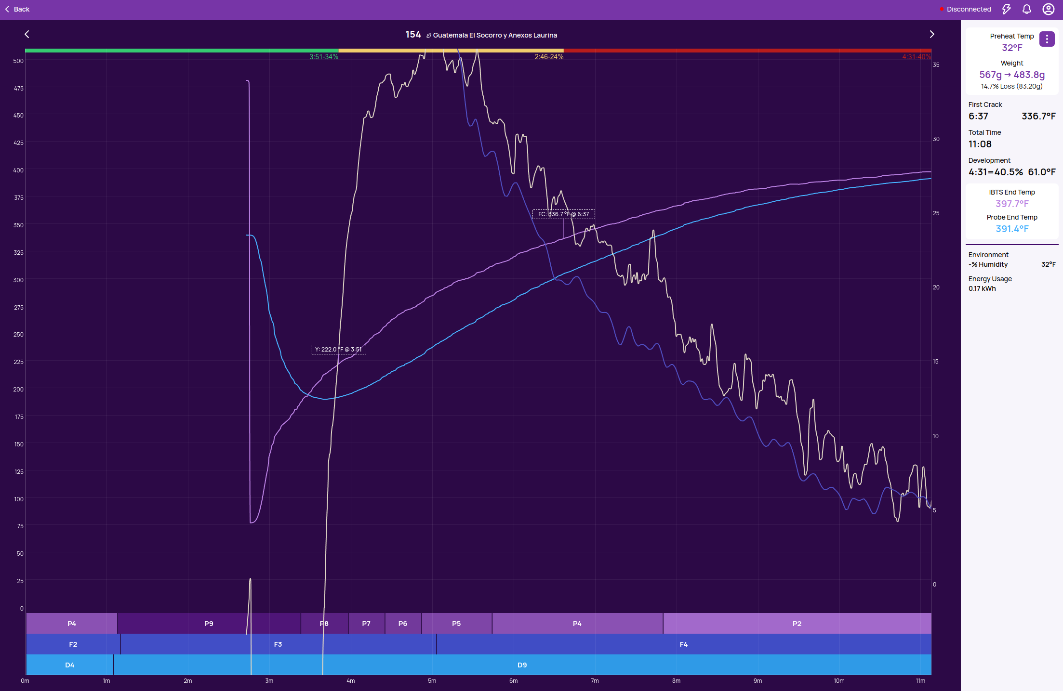Click the Development value 4:31=40.5%
1063x691 pixels.
[x=996, y=172]
